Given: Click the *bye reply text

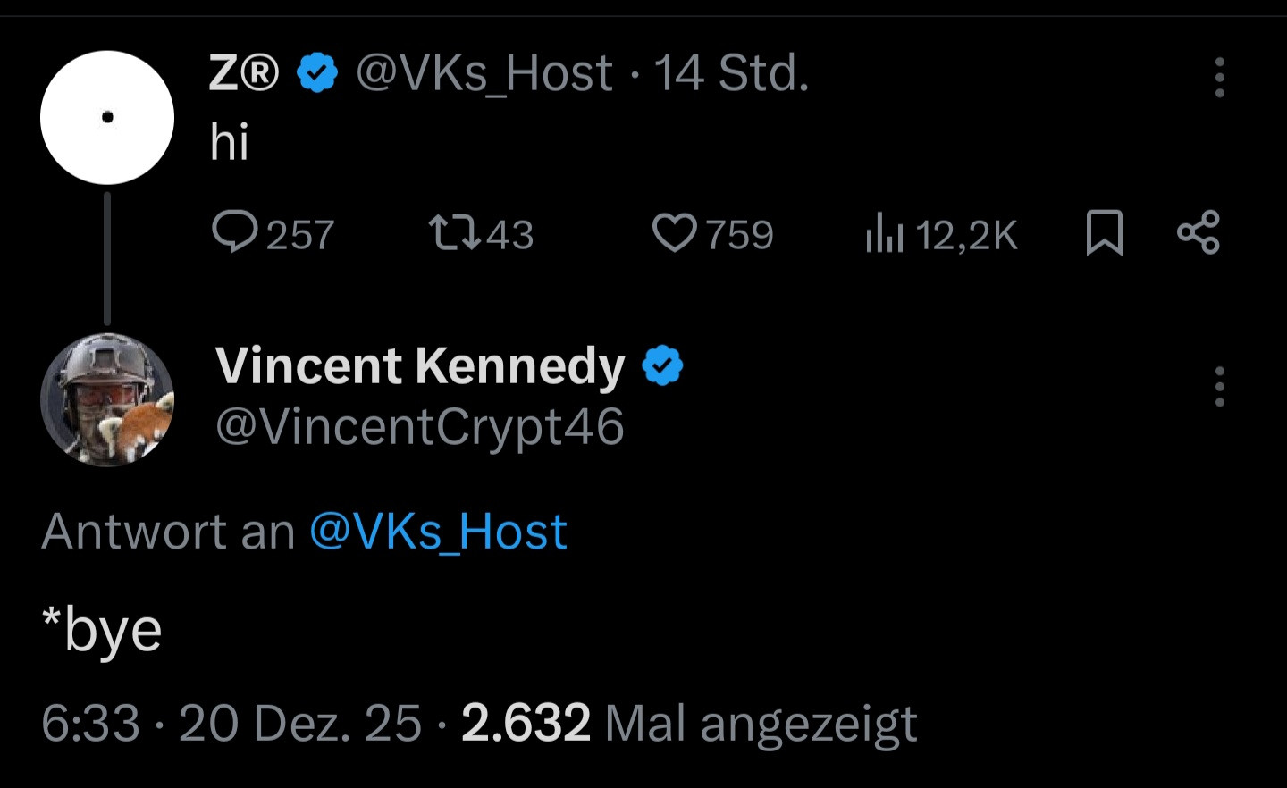Looking at the screenshot, I should point(102,631).
